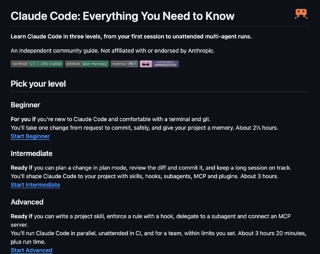Click the sunglasses icon in awesome badge
This screenshot has height=254, width=320.
click(146, 64)
